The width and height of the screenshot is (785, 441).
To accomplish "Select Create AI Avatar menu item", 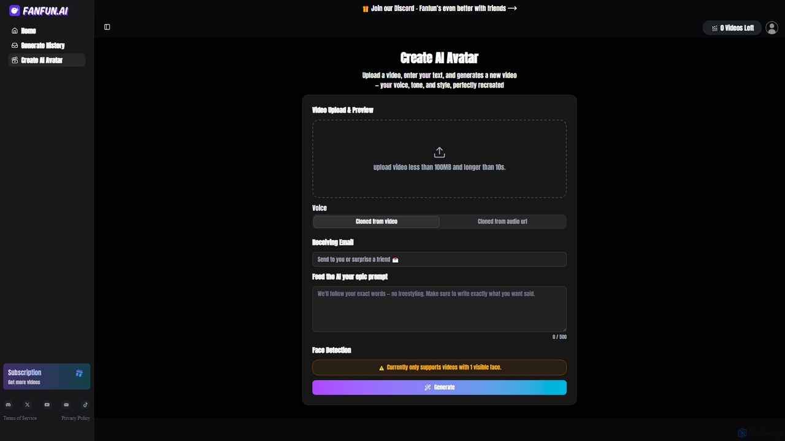I will [x=47, y=60].
